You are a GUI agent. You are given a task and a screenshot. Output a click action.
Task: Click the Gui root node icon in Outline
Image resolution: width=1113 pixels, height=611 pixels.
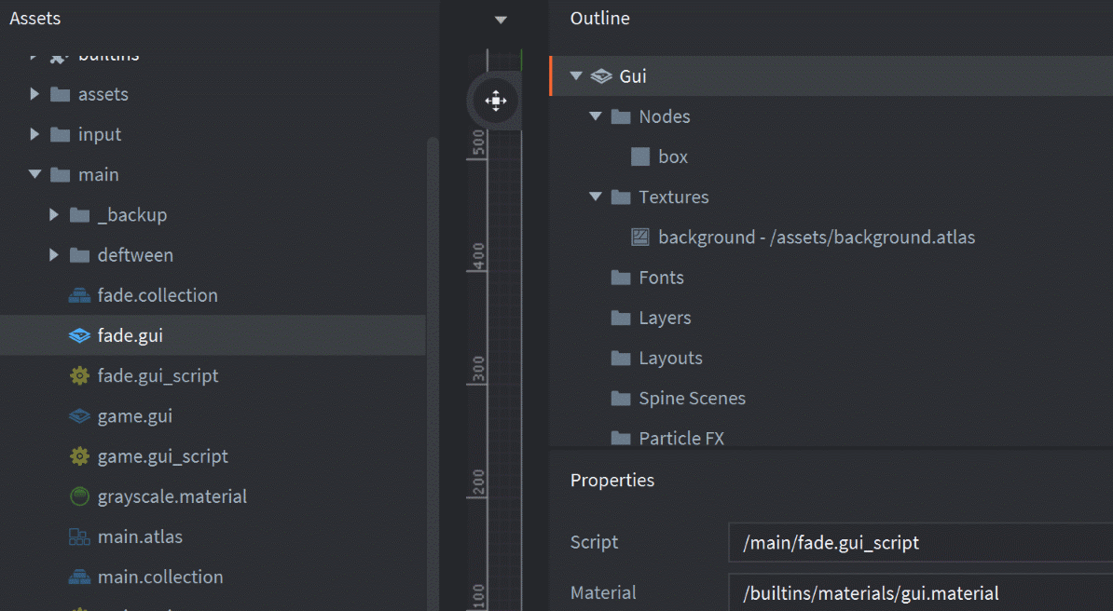coord(600,75)
